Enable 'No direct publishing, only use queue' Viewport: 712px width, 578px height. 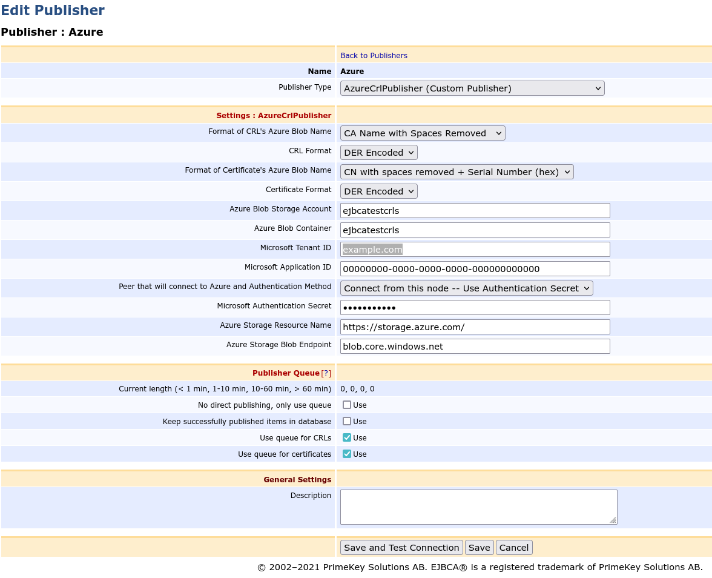click(x=346, y=404)
